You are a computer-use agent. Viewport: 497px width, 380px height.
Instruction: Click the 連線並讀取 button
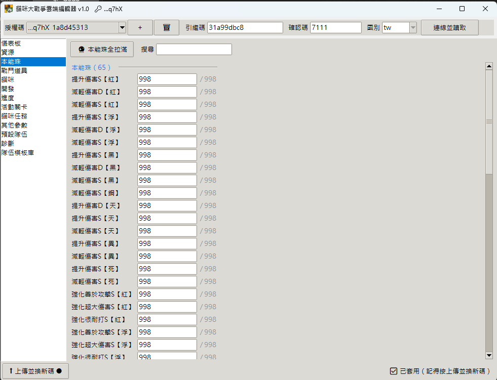449,27
